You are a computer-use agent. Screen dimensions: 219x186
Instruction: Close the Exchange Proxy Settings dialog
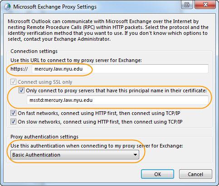[x=205, y=5]
